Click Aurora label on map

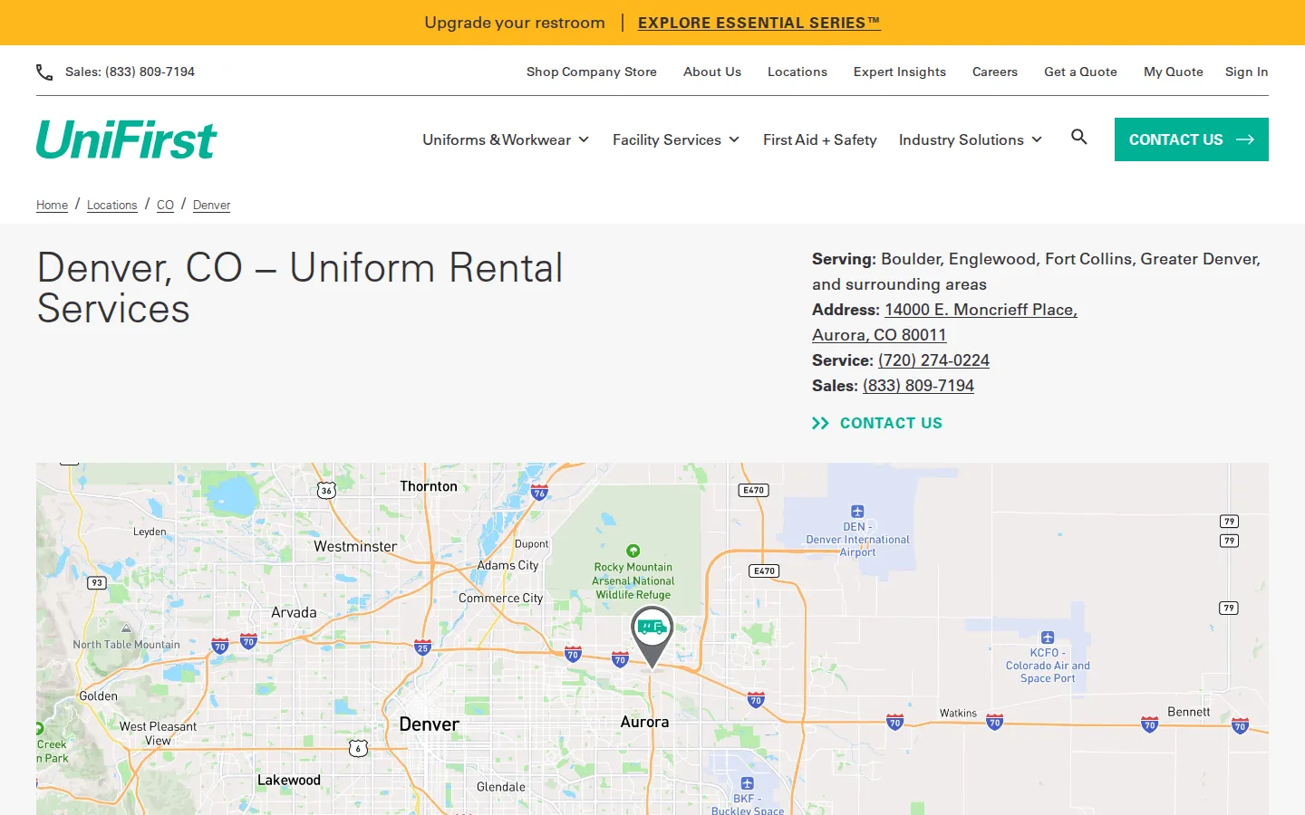tap(644, 722)
